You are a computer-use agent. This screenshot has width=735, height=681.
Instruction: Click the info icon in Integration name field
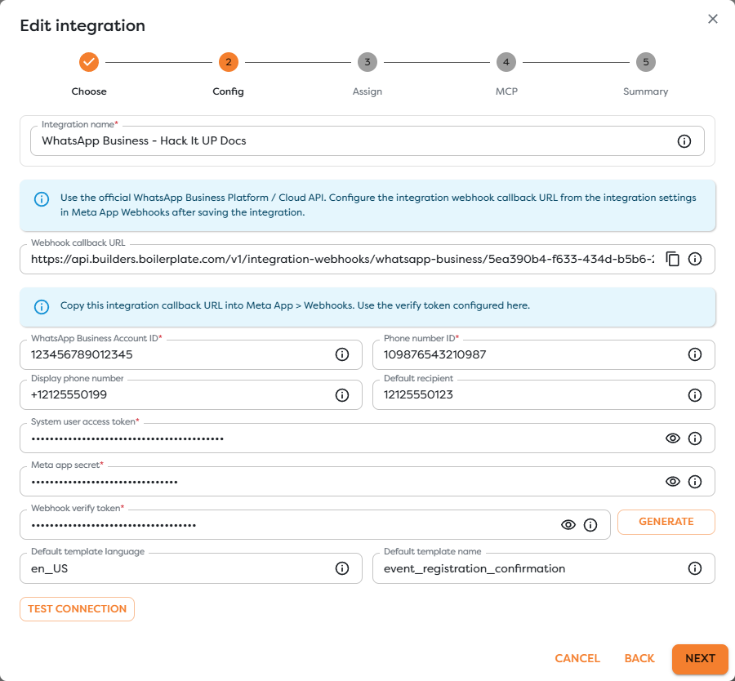point(684,141)
